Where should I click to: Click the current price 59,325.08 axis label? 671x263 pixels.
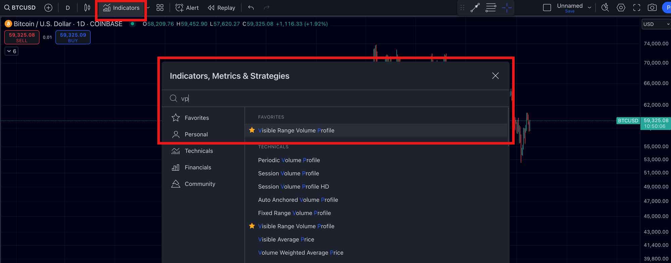pos(656,123)
